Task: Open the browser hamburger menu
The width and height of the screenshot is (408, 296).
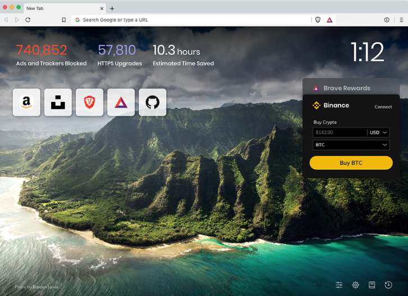Action: click(x=401, y=20)
